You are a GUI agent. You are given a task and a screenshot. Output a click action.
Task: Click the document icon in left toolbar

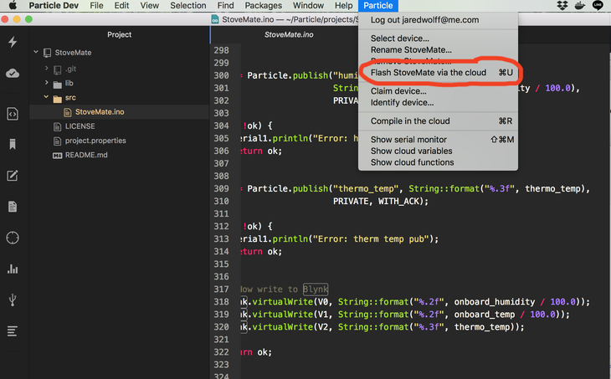(13, 207)
